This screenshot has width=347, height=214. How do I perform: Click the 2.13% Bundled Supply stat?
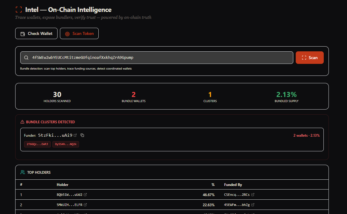click(x=286, y=97)
